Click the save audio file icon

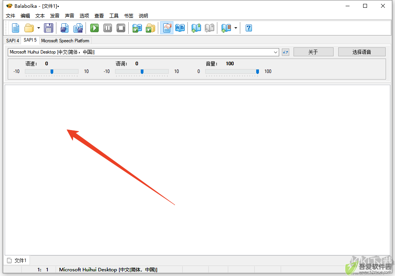pyautogui.click(x=65, y=28)
